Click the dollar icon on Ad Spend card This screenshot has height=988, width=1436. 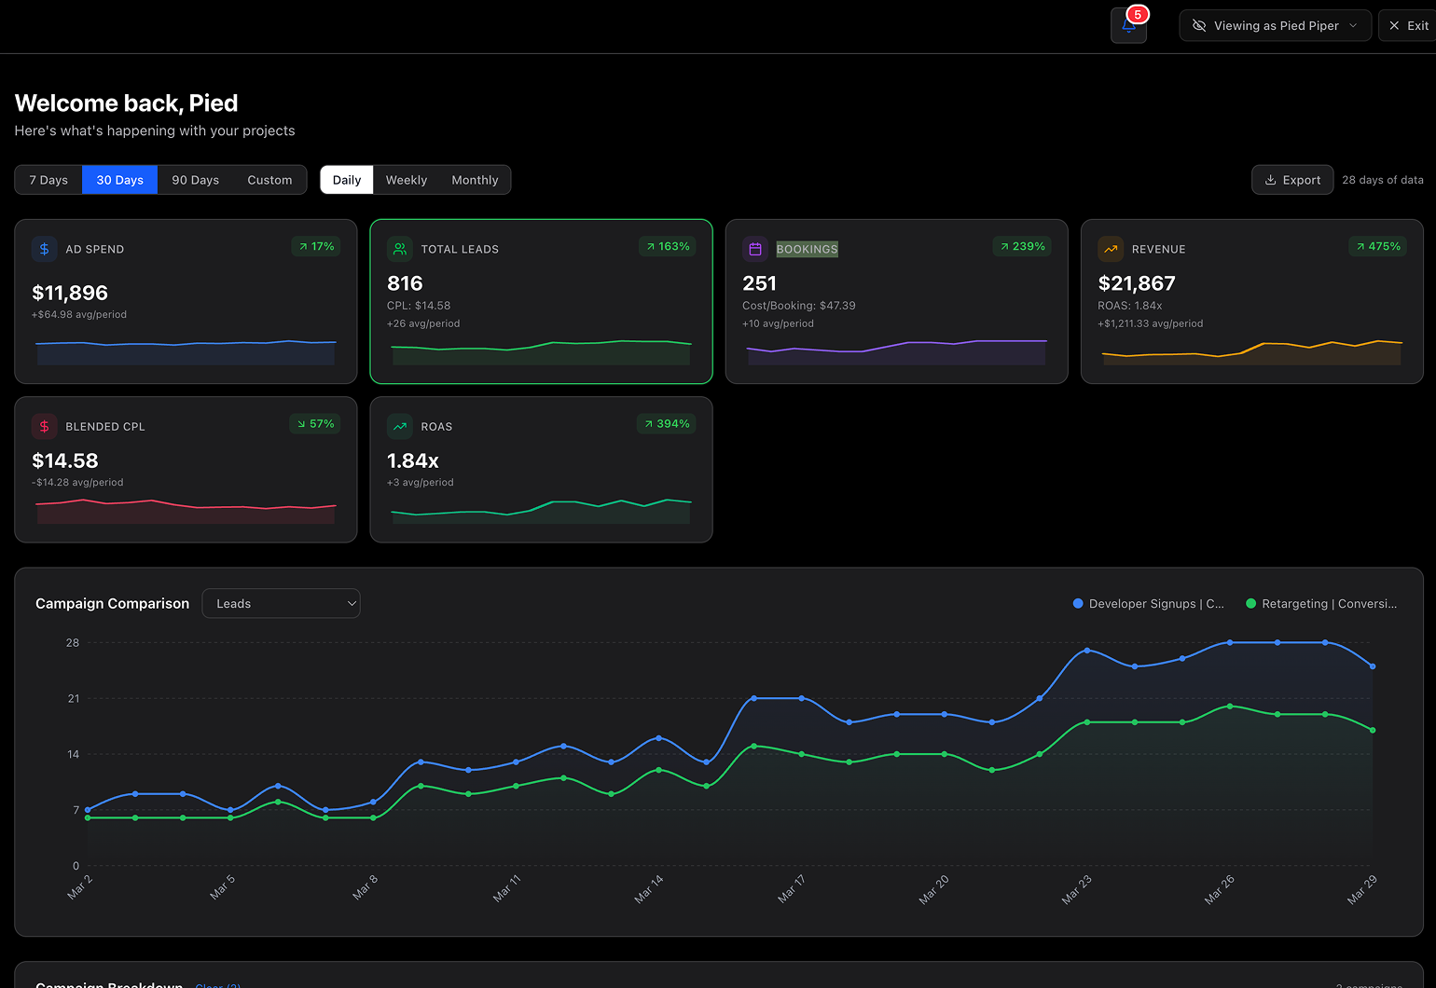point(44,249)
